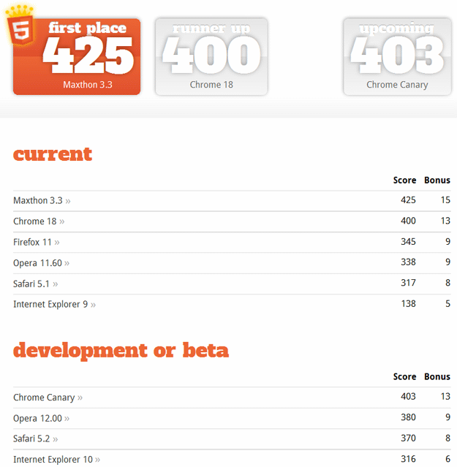
Task: Click the chevron arrows after Opera 12.00
Action: pyautogui.click(x=67, y=419)
